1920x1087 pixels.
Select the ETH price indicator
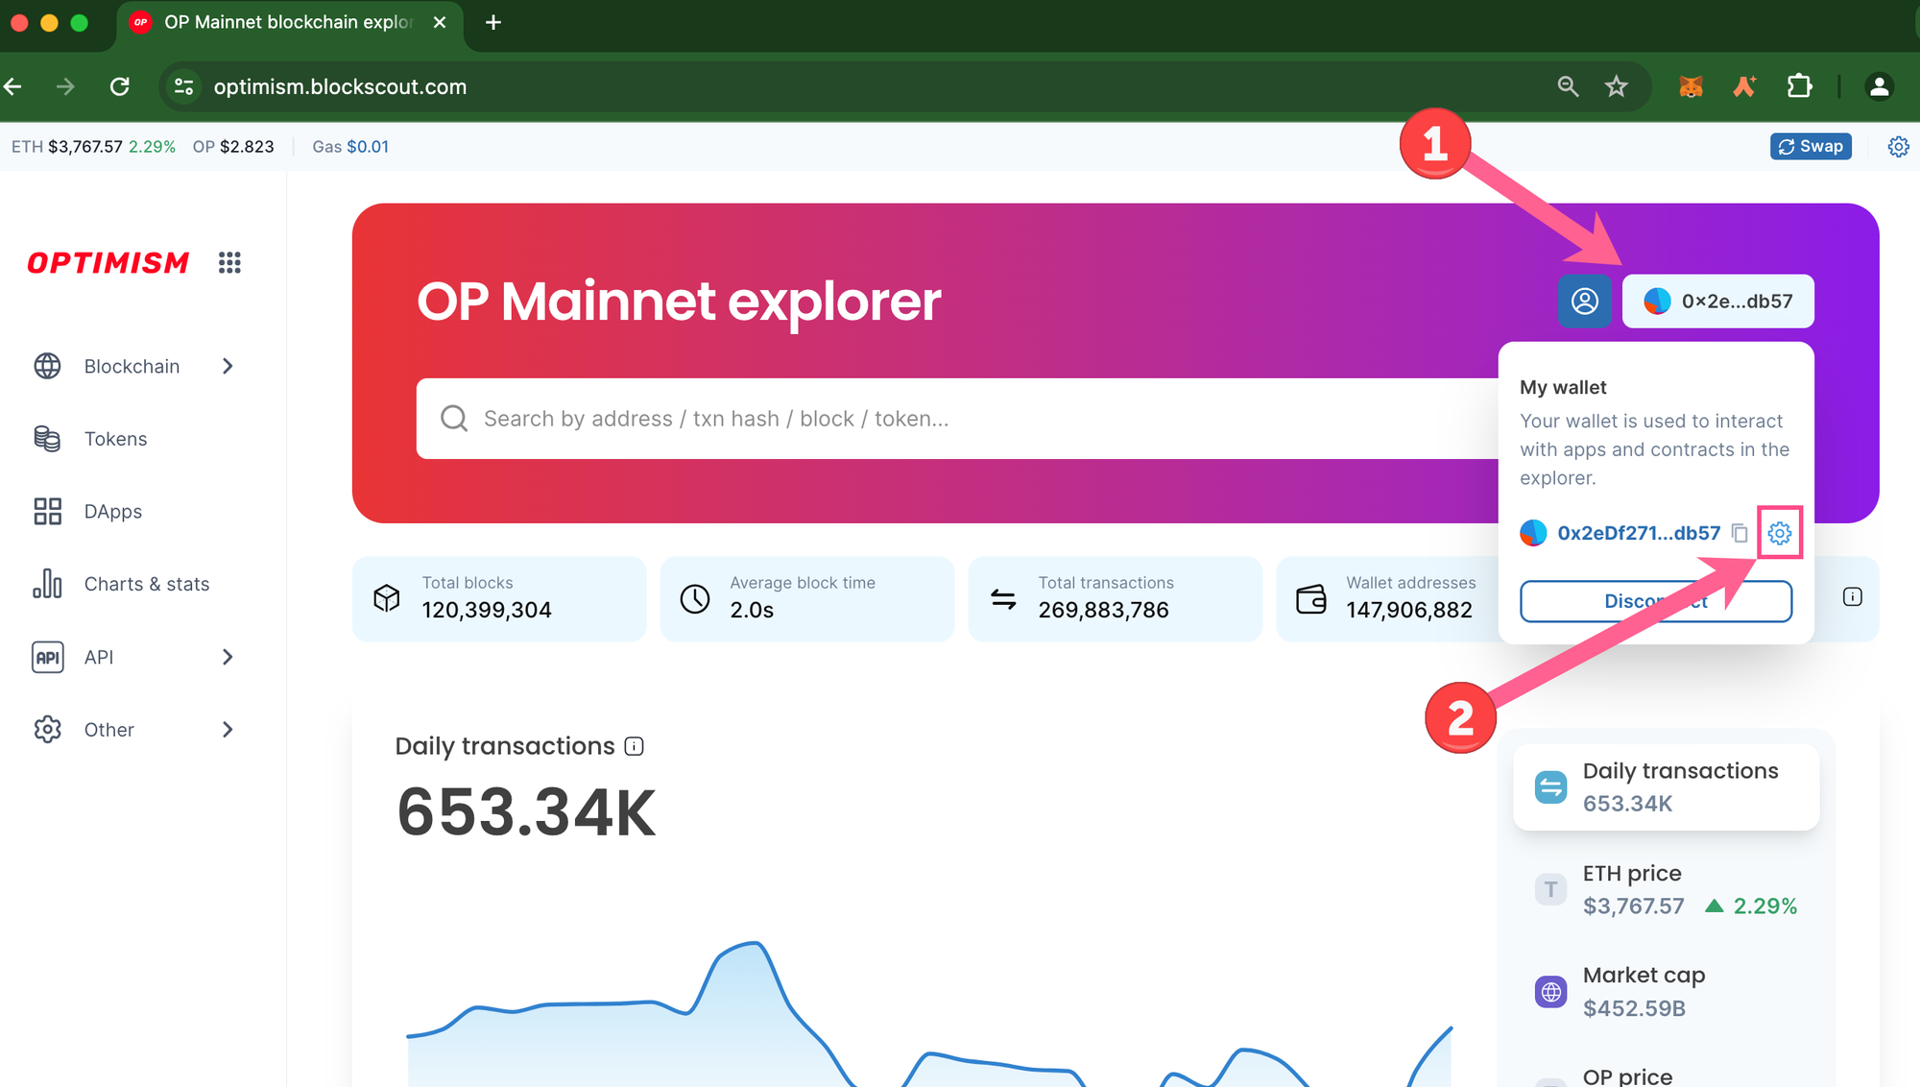(x=1666, y=890)
